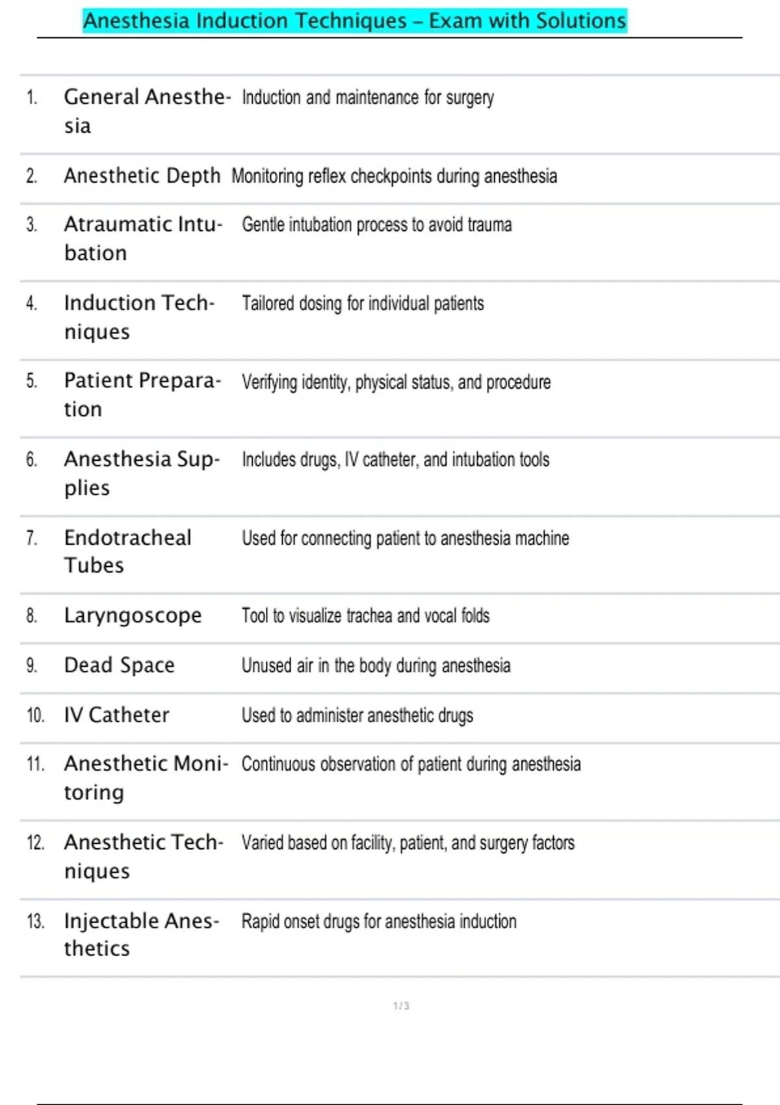Click the "Anesthetic Monitoring" term
Screen dimensions: 780x1105
pyautogui.click(x=146, y=777)
